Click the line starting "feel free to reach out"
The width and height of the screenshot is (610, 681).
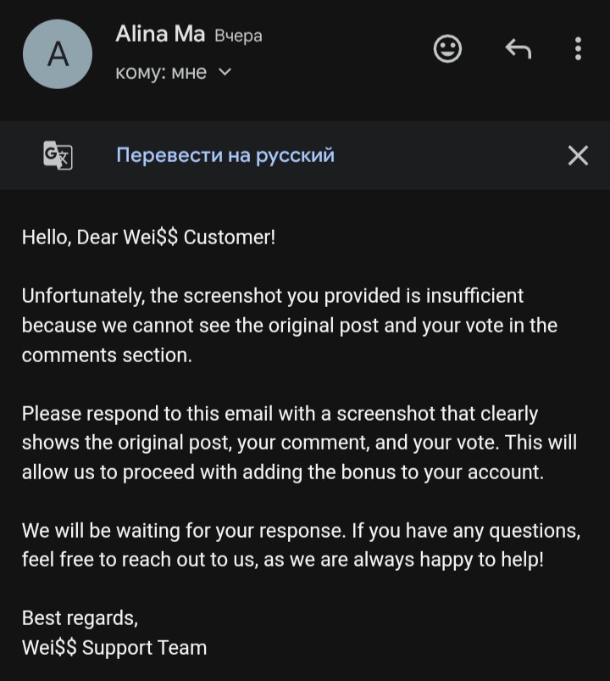coord(282,561)
